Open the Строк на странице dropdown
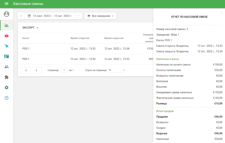The height and width of the screenshot is (143, 225). (116, 70)
